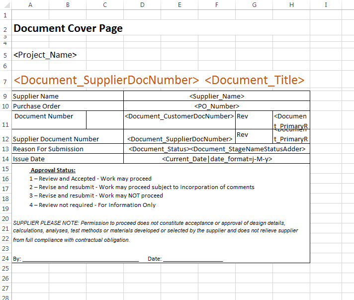Select '4 – Review not required' line

[x=92, y=205]
